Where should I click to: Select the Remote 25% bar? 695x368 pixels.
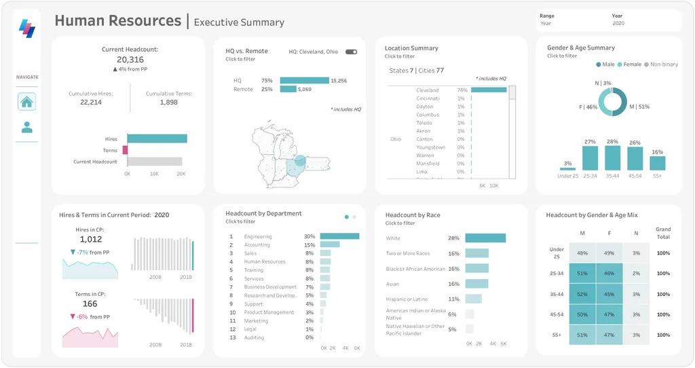click(288, 89)
